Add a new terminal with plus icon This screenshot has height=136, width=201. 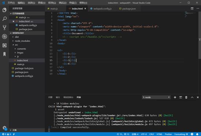[x=175, y=97]
